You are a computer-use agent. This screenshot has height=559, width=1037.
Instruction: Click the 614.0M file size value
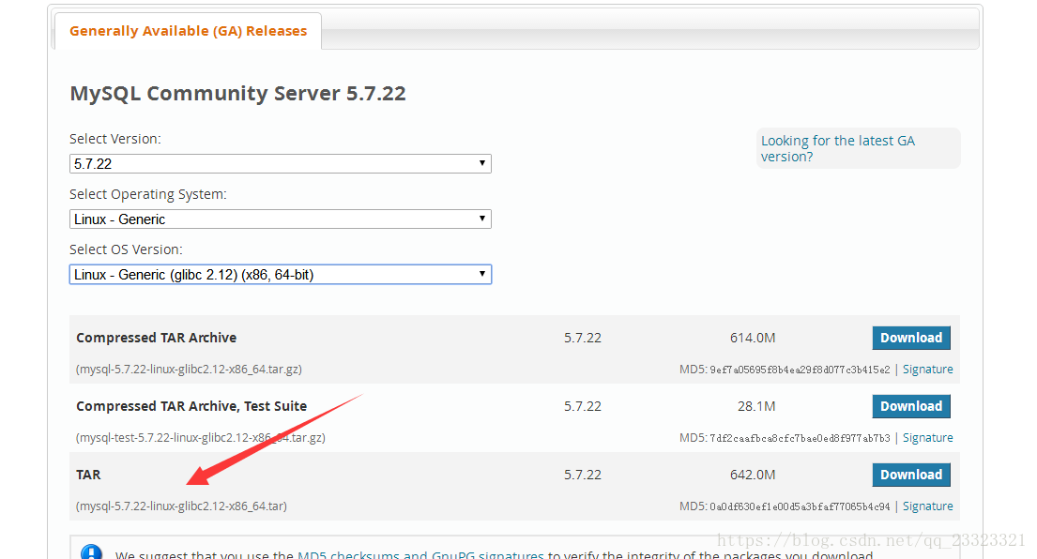point(753,338)
